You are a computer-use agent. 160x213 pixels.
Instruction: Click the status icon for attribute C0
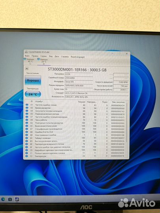point(27,150)
